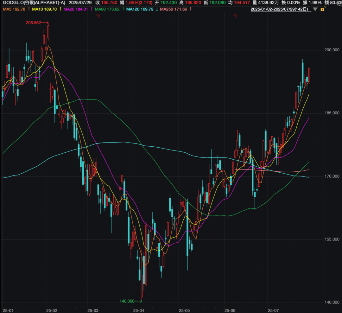342x313 pixels.
Task: Click the day low value 192.080
Action: pyautogui.click(x=218, y=3)
